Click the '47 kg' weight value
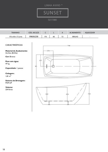 coord(7,64)
